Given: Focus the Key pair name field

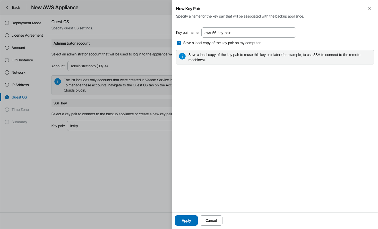Looking at the screenshot, I should coord(248,33).
